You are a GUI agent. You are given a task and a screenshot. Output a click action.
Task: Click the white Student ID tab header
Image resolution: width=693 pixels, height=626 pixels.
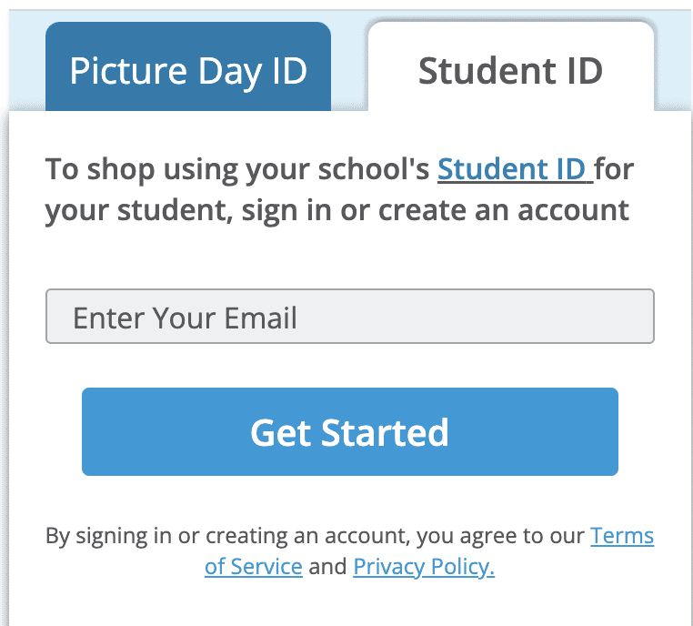(x=510, y=71)
